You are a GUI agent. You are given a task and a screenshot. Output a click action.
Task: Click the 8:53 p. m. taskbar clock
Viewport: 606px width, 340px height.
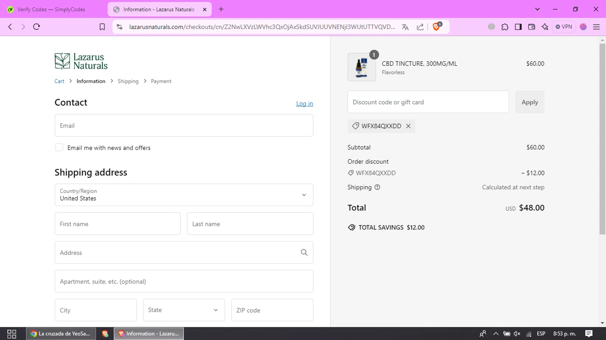tap(564, 334)
